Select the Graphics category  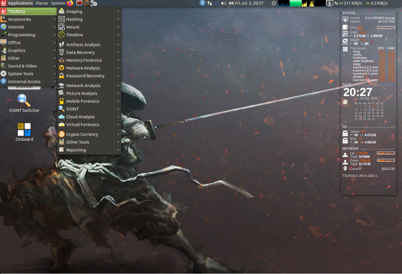click(28, 50)
